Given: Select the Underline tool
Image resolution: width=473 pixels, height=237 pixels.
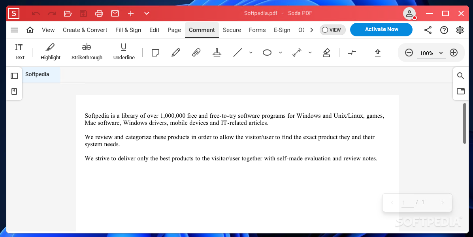Looking at the screenshot, I should pyautogui.click(x=124, y=52).
